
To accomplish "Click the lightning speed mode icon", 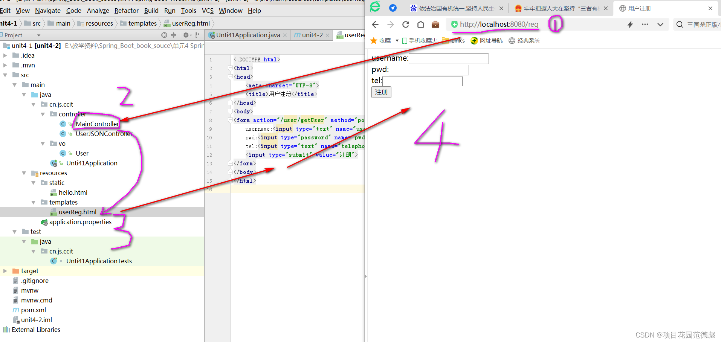I will (630, 24).
